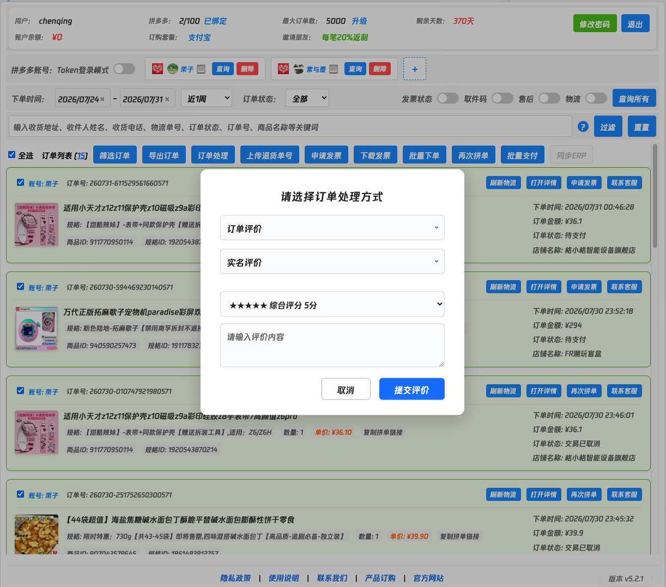Uncheck the 全选 checkbox
The width and height of the screenshot is (666, 587).
click(11, 155)
